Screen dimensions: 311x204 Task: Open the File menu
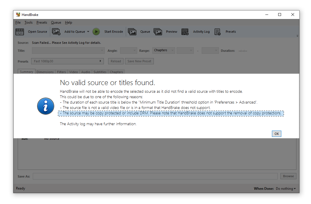[18, 22]
